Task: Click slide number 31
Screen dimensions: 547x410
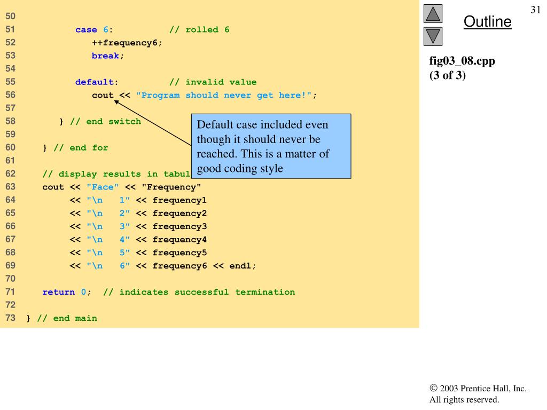Action: (535, 10)
